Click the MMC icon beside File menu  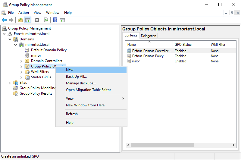[x=4, y=13]
